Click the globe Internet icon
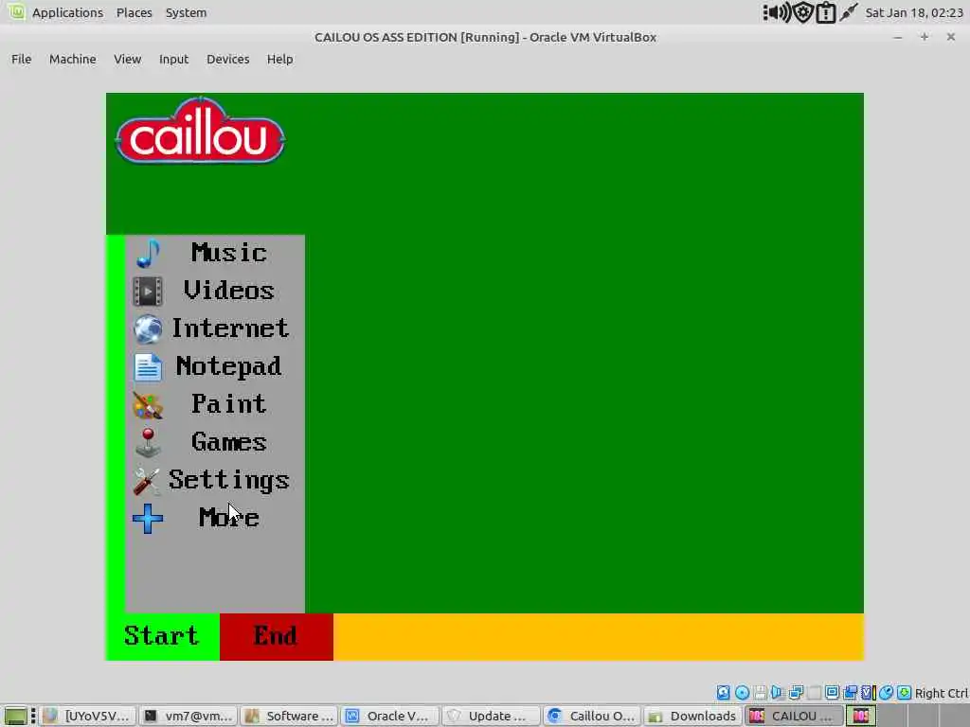The height and width of the screenshot is (727, 970). 148,328
